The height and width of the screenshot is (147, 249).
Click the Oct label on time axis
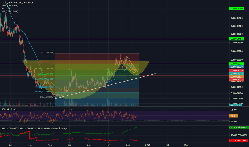click(89, 145)
